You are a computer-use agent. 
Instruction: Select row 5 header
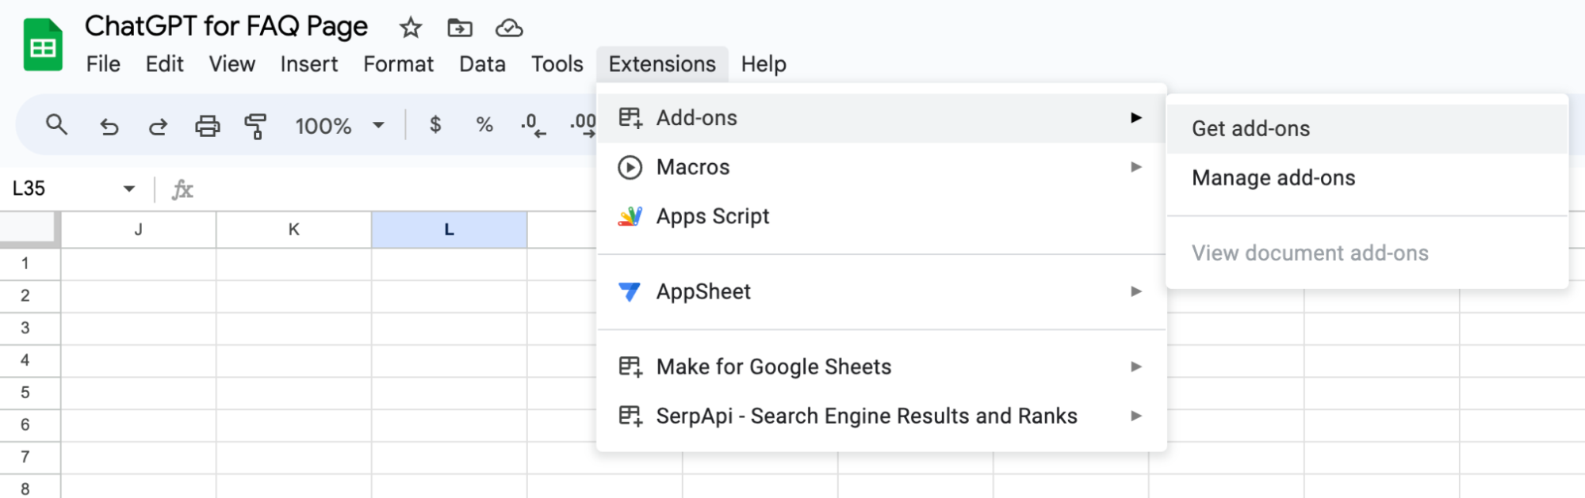click(x=30, y=393)
